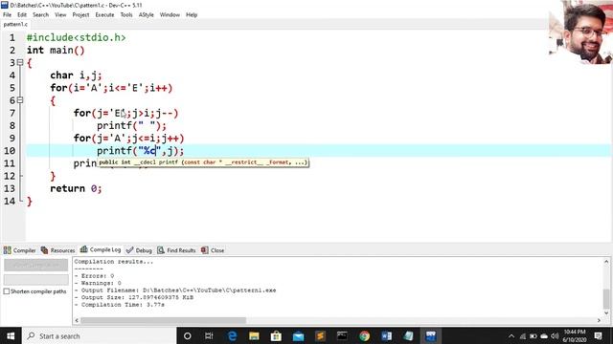Click the printf tooltip hint
613x344 pixels.
point(203,162)
